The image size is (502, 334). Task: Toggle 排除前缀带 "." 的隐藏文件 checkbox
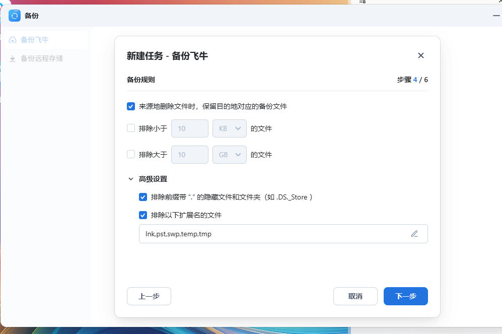[143, 197]
